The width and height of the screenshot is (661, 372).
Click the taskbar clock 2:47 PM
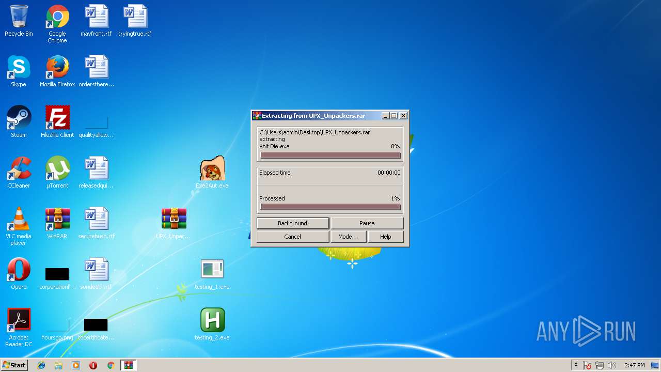point(634,365)
